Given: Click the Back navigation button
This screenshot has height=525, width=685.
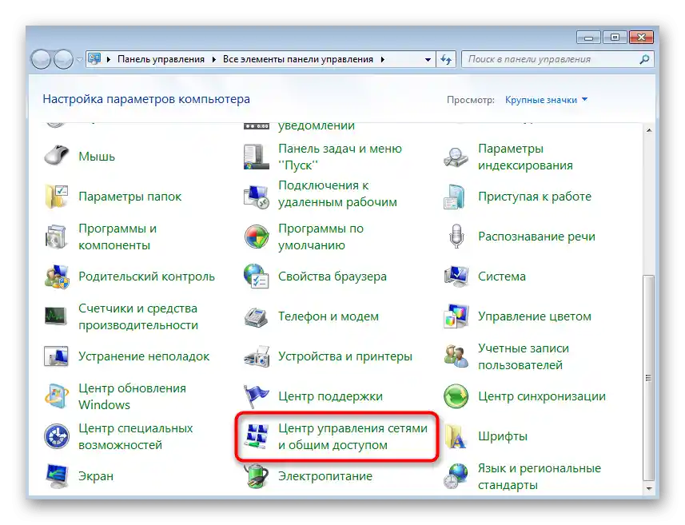Looking at the screenshot, I should pos(41,59).
